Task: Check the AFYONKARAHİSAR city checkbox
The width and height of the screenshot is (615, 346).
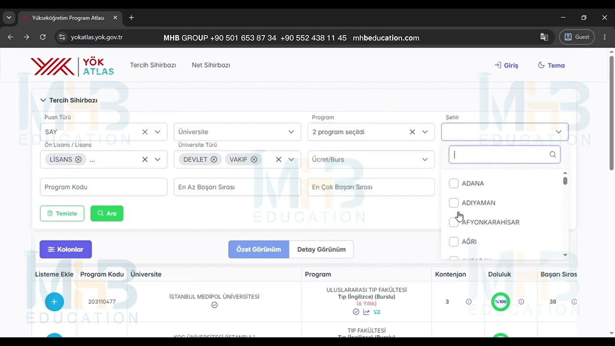Action: (x=454, y=222)
